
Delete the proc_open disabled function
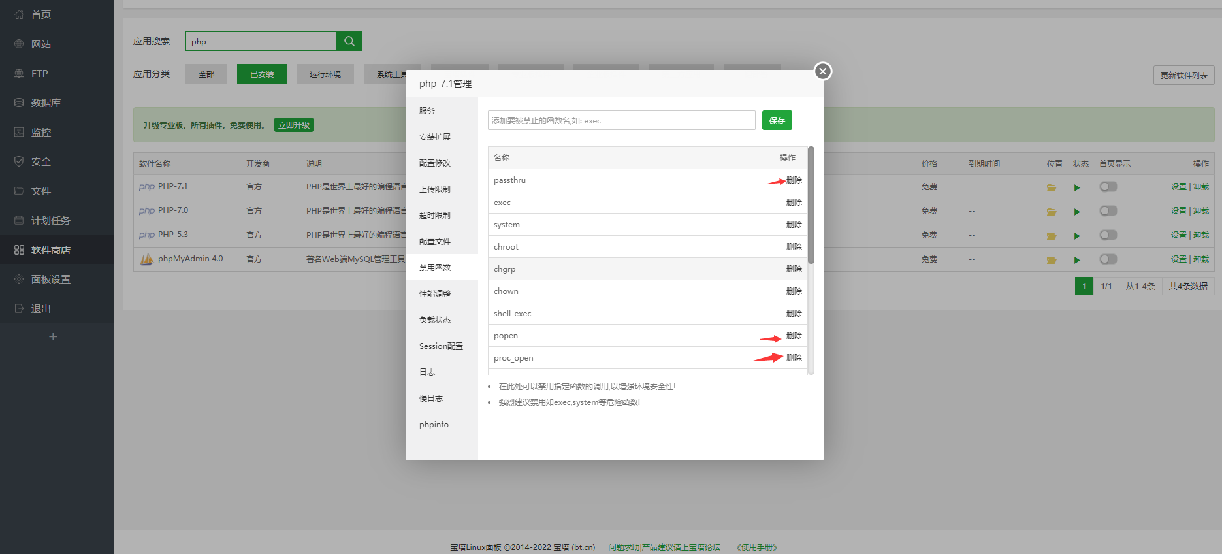click(x=794, y=358)
